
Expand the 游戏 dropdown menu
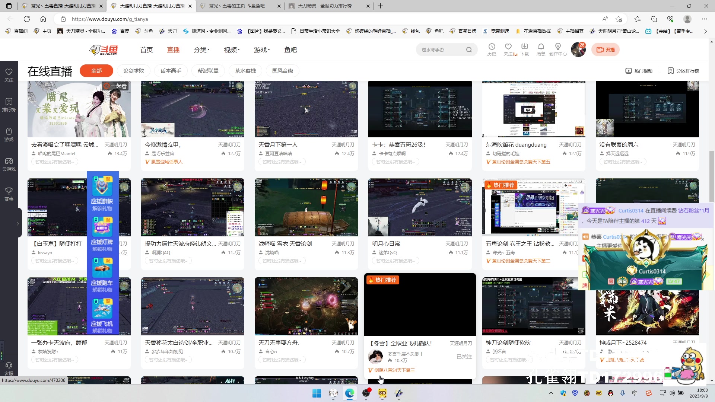click(262, 50)
